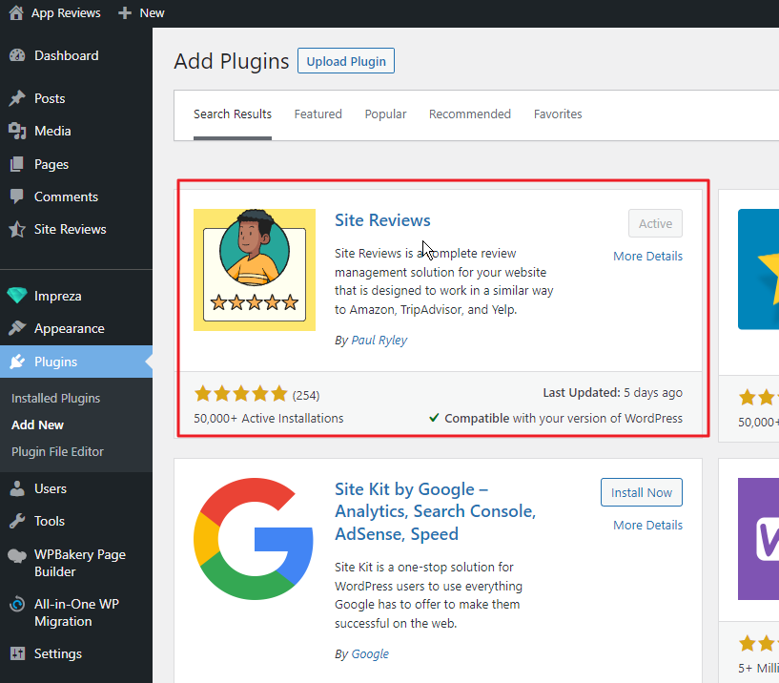Screen dimensions: 779x683
Task: Click the WPBakery Page Builder cloud icon
Action: (x=17, y=556)
